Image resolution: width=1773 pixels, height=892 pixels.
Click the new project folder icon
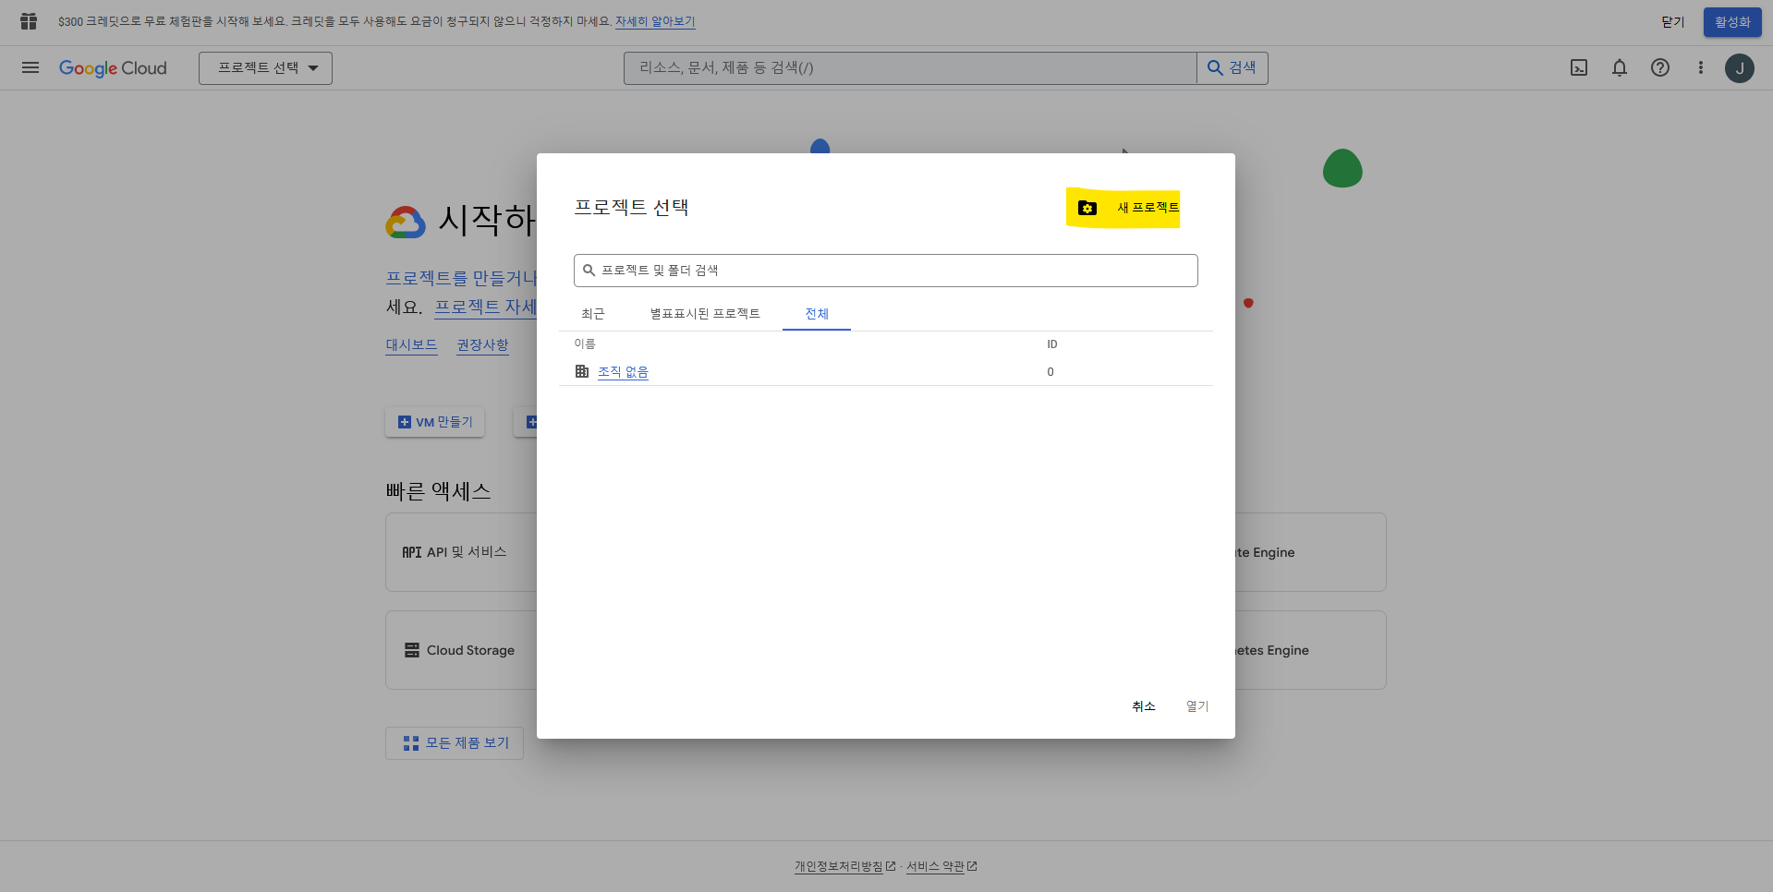1087,209
